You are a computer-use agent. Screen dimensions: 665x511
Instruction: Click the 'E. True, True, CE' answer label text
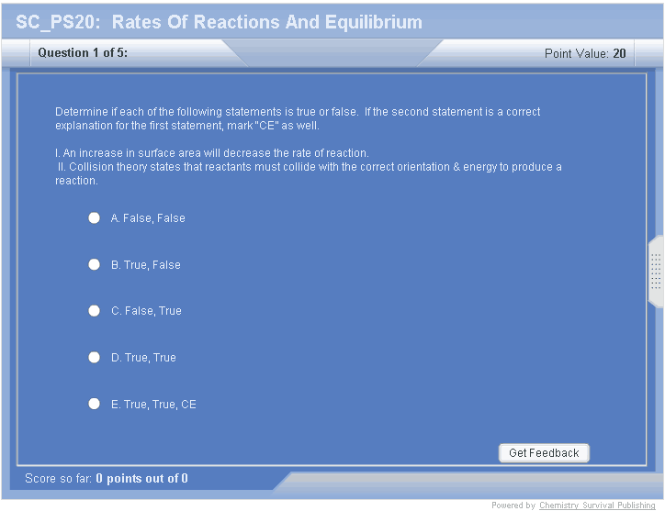pyautogui.click(x=153, y=405)
